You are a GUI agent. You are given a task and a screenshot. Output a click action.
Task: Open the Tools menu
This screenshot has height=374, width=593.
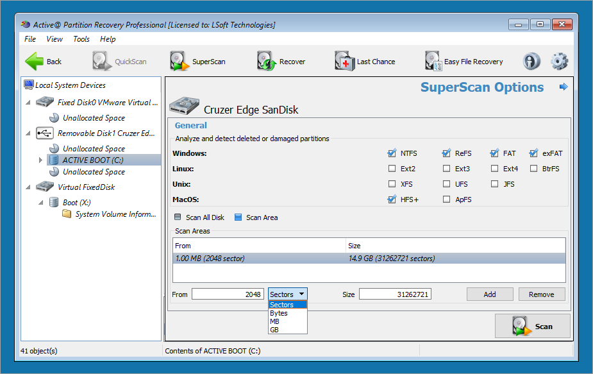81,39
